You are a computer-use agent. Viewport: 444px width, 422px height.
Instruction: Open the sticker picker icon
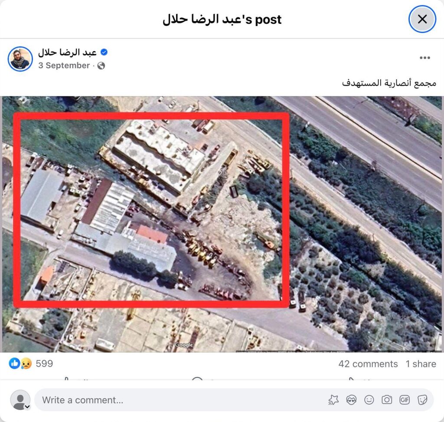pos(422,400)
